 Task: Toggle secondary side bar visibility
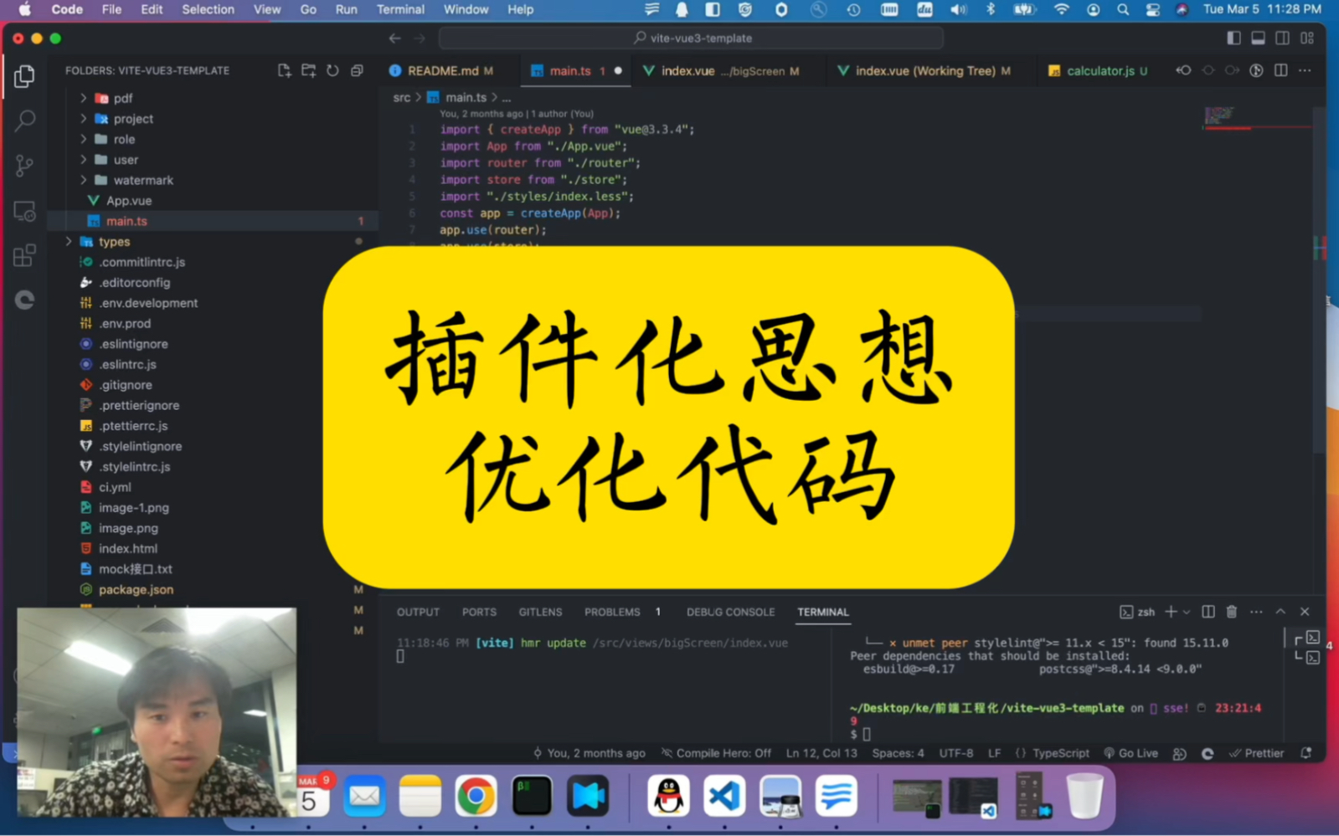[x=1282, y=38]
